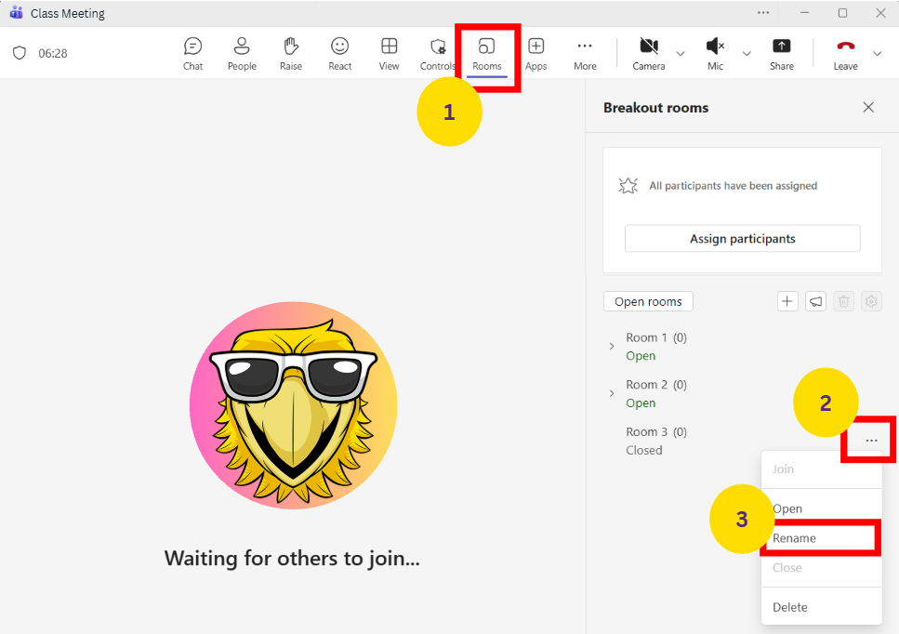Screen dimensions: 899x634
Task: Open camera options dropdown arrow
Action: pyautogui.click(x=681, y=54)
